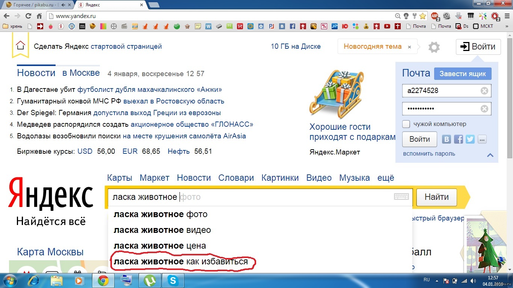Clear the login field a2274528
Screen dimensions: 513x288
tap(484, 91)
